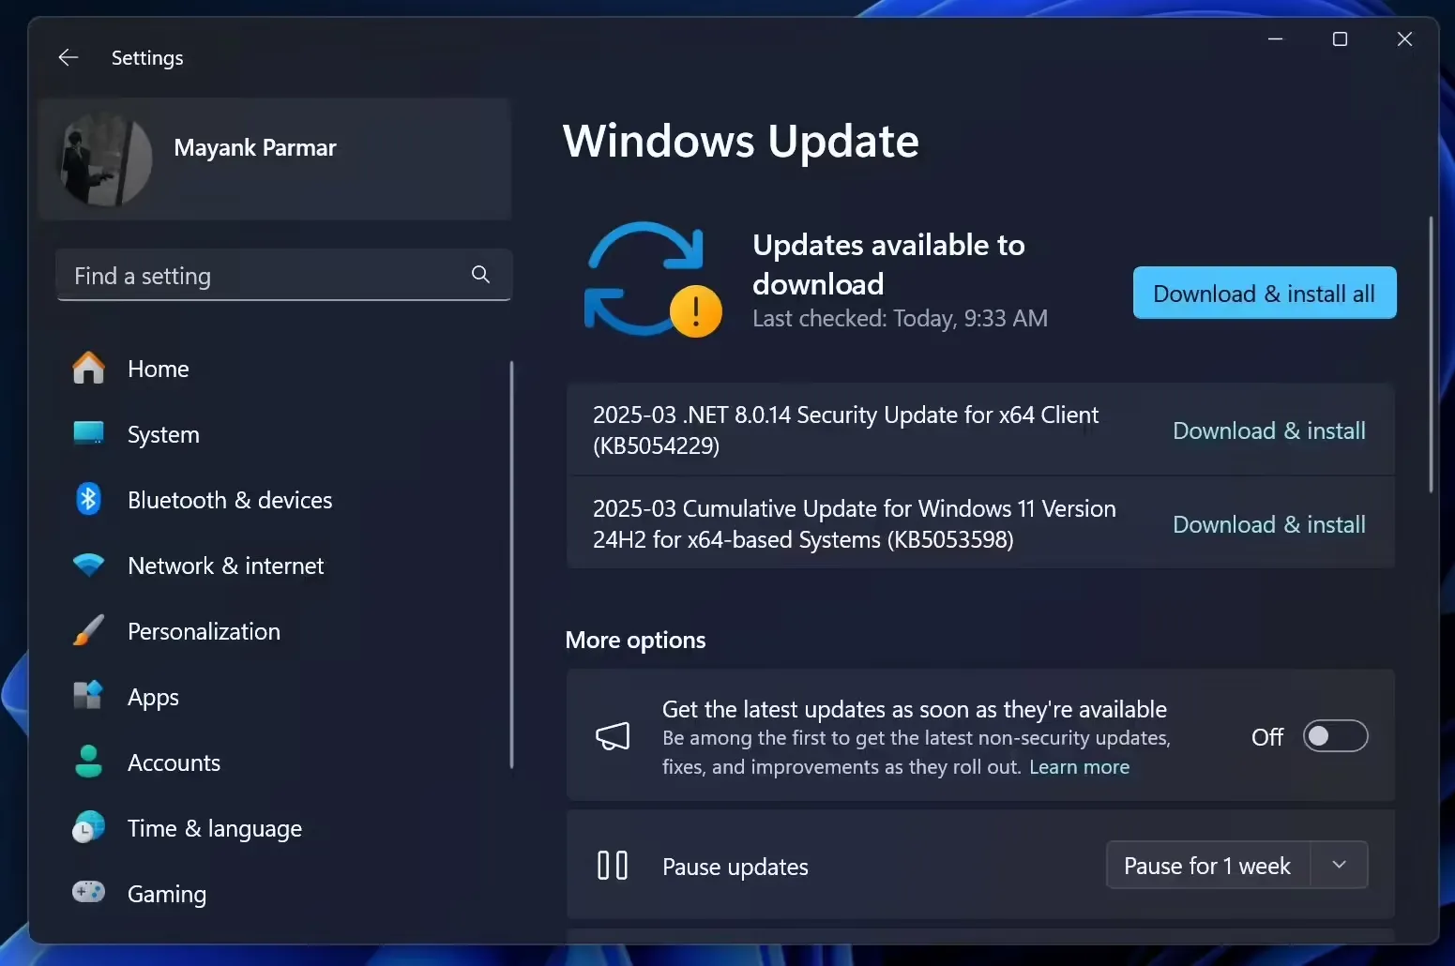This screenshot has height=966, width=1455.
Task: Click the Find a setting search box
Action: click(263, 276)
